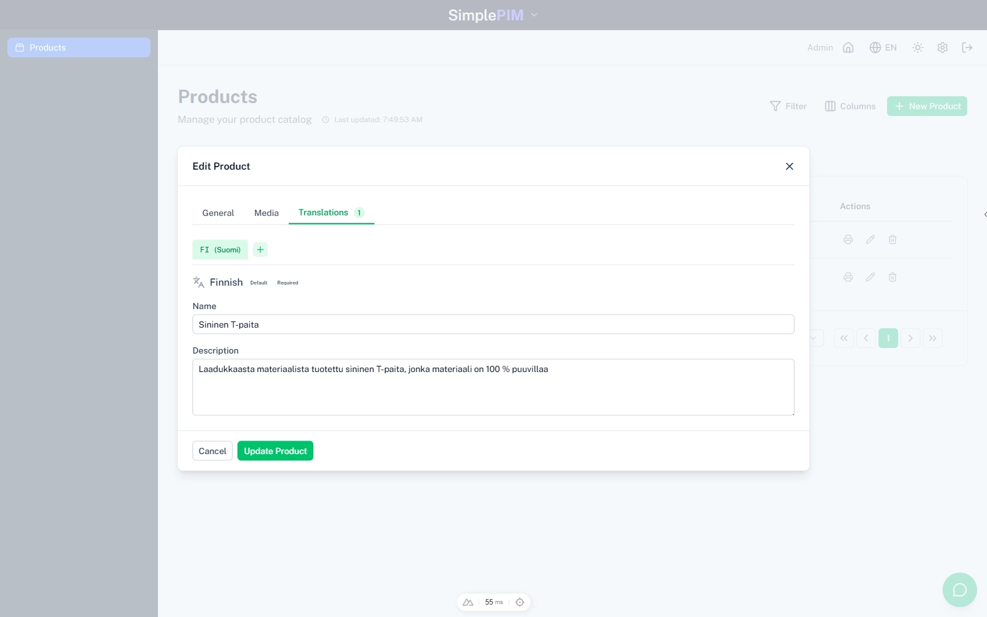Screen dimensions: 987x617
Task: Click the trash icon in first row
Action: 893,239
